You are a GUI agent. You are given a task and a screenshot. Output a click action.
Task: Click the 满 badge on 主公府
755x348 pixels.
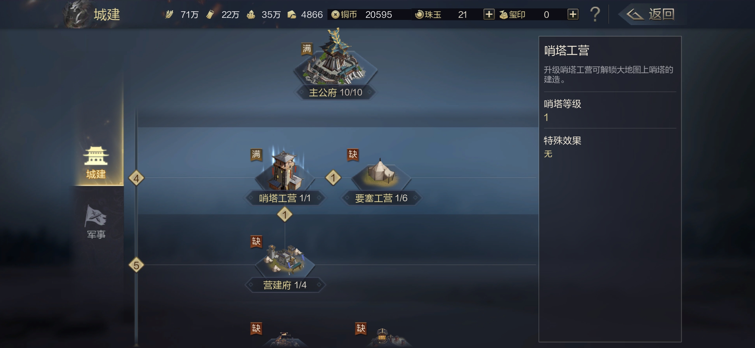coord(307,49)
